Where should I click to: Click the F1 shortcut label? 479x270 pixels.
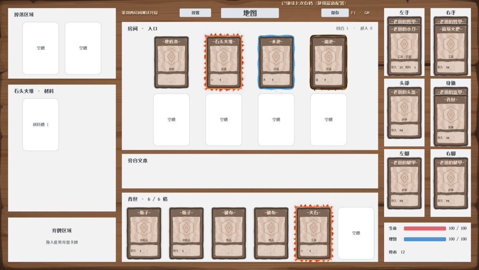click(x=353, y=13)
